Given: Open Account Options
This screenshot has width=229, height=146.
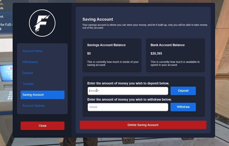Looking at the screenshot, I should point(34,106).
